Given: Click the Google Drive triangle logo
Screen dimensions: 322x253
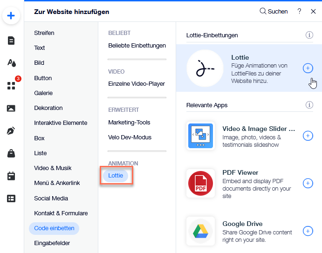Looking at the screenshot, I should (201, 231).
